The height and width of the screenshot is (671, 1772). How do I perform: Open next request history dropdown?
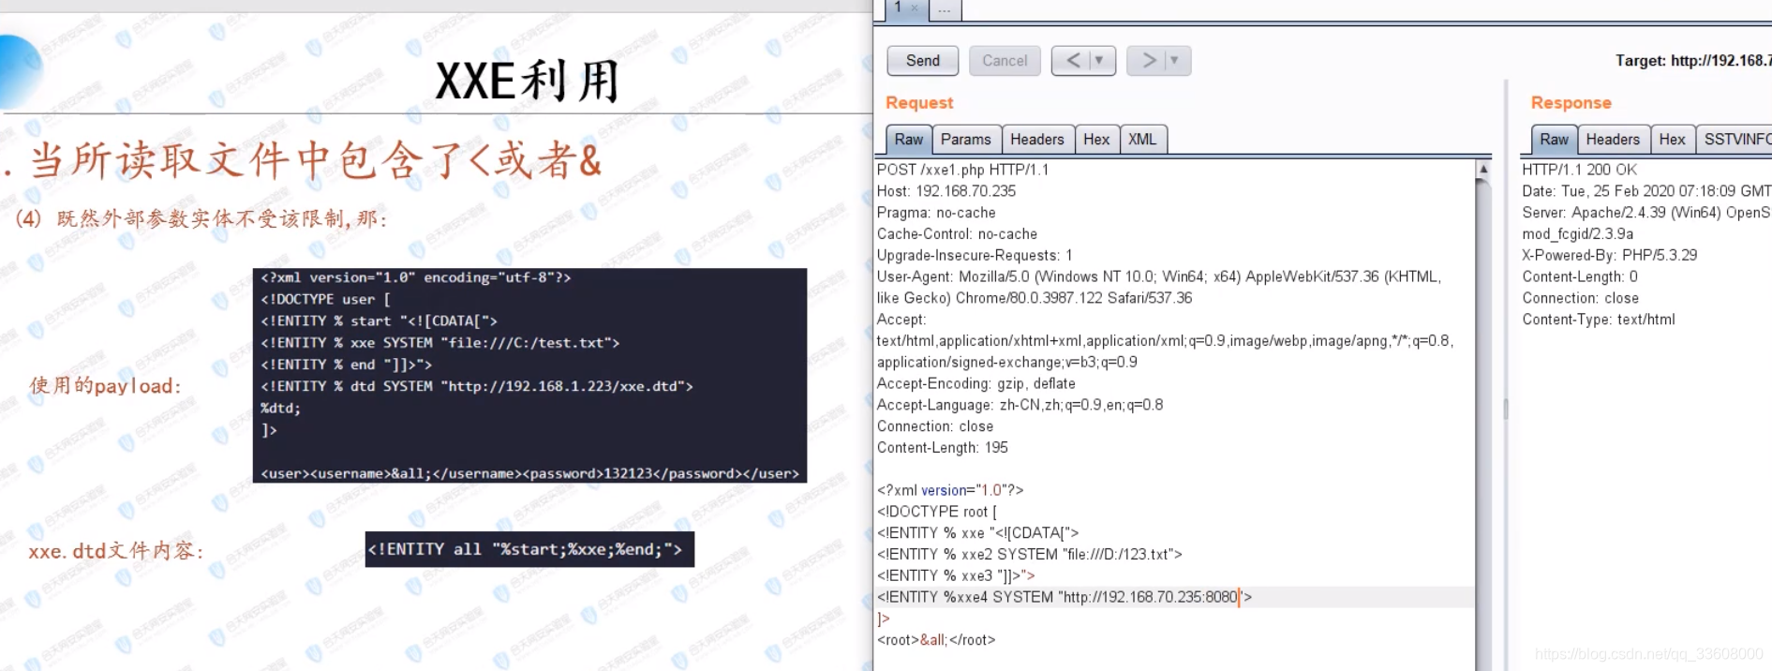point(1176,61)
